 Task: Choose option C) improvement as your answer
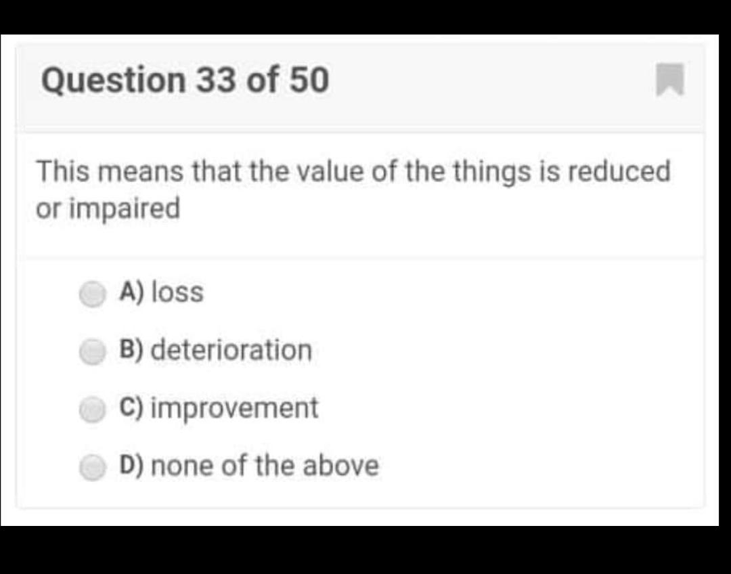click(x=218, y=407)
